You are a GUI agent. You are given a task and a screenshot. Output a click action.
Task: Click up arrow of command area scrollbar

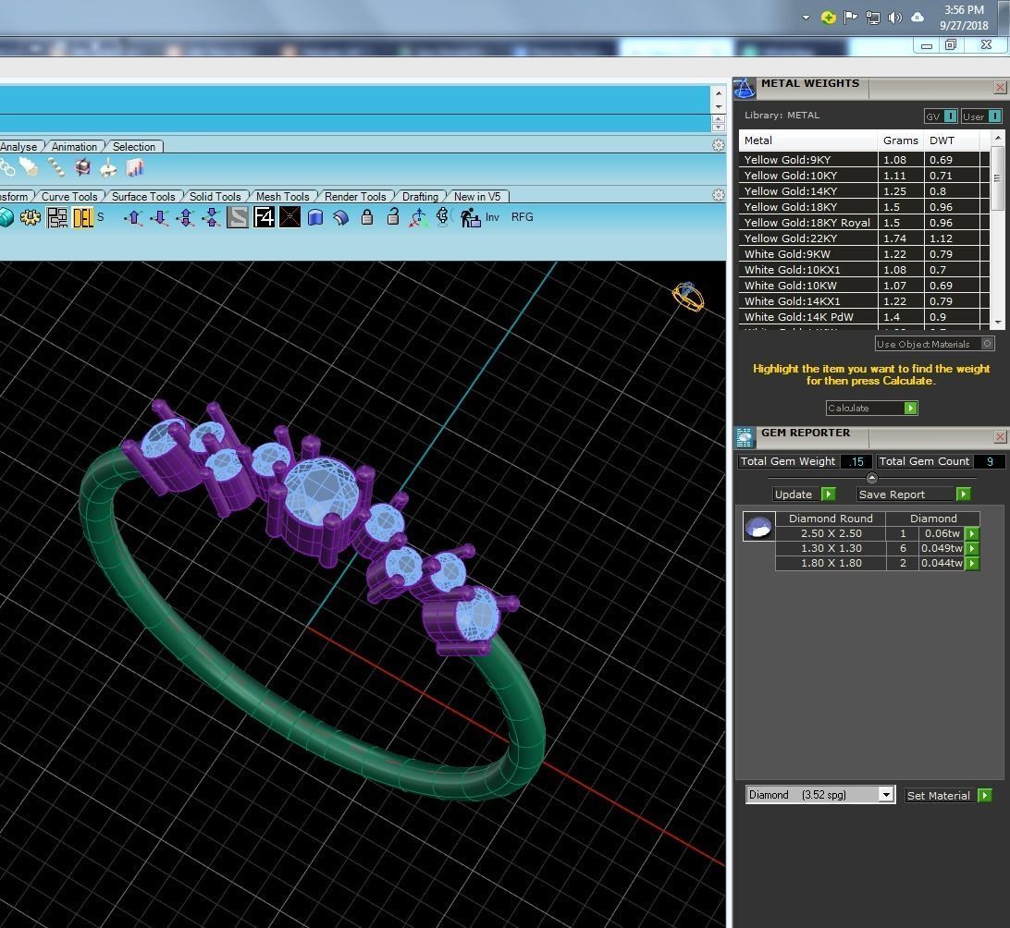pos(719,93)
